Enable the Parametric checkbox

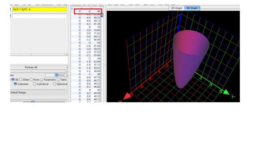(42, 80)
